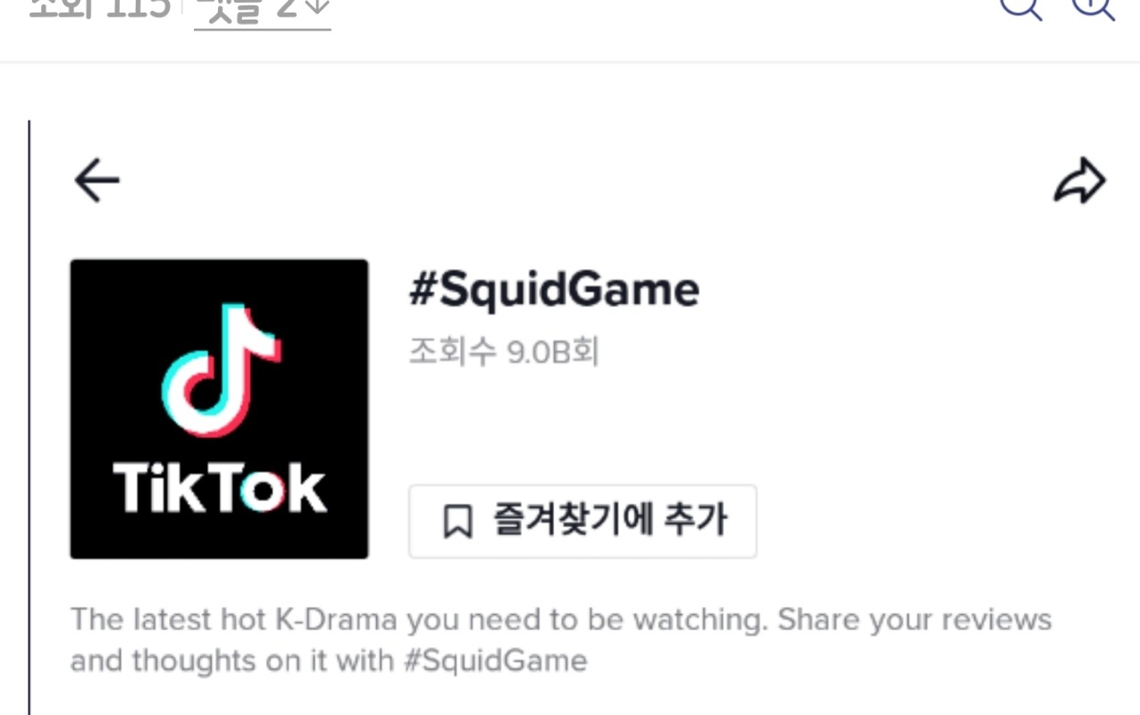Click "Share your reviews" text in description
The height and width of the screenshot is (715, 1140).
[x=914, y=619]
